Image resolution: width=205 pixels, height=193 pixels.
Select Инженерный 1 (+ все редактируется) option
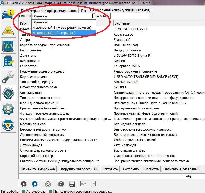(64, 28)
